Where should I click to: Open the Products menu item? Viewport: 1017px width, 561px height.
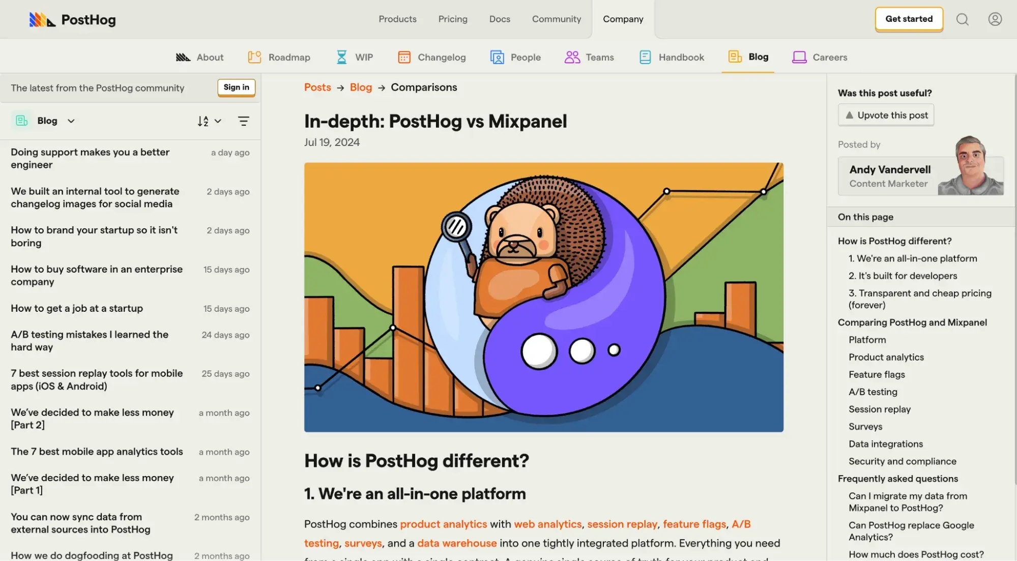click(x=398, y=19)
